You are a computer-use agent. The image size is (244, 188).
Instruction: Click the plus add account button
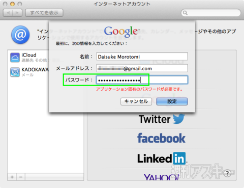point(12,177)
